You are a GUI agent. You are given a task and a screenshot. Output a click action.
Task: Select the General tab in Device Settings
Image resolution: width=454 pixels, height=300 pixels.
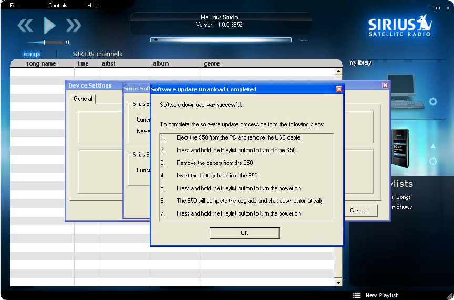click(83, 99)
